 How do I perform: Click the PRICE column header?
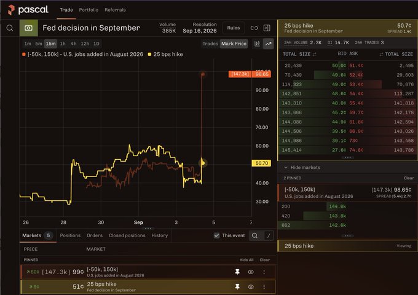[31, 249]
